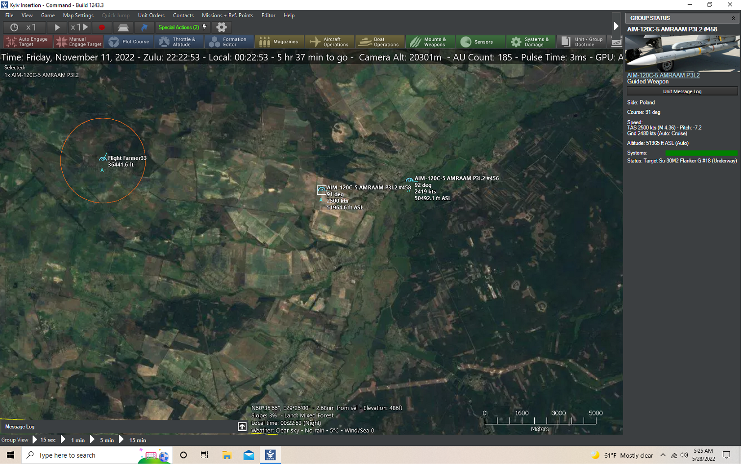Click Group View toggle
Image resolution: width=745 pixels, height=467 pixels.
15,440
